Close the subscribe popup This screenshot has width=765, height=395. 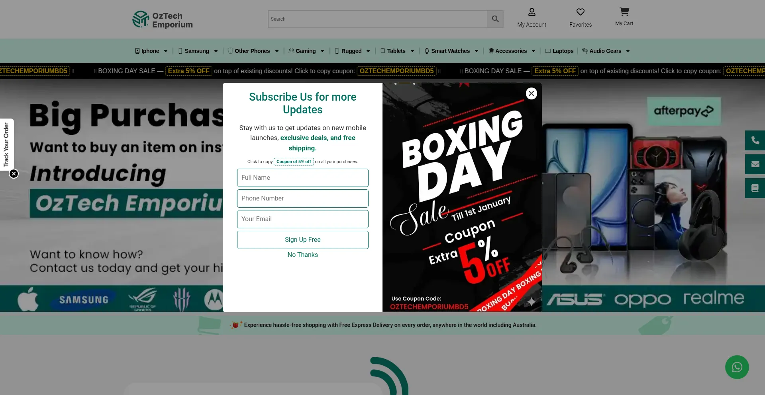[531, 93]
